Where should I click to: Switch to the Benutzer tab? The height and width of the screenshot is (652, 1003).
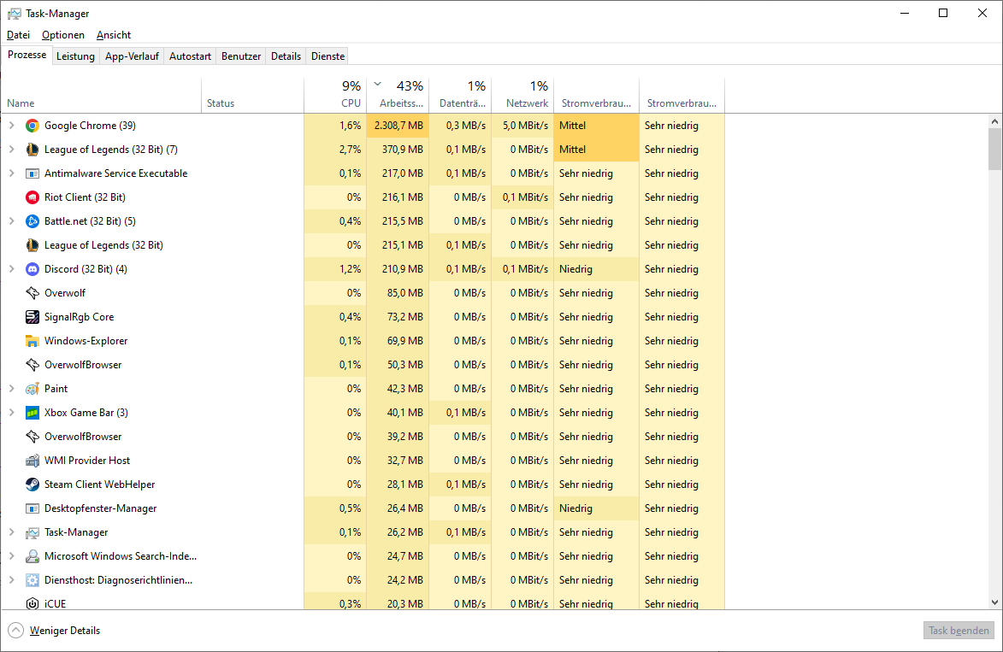(241, 56)
